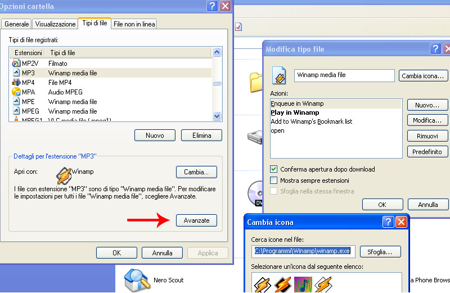Click the scroll up arrow of file types list

click(217, 52)
